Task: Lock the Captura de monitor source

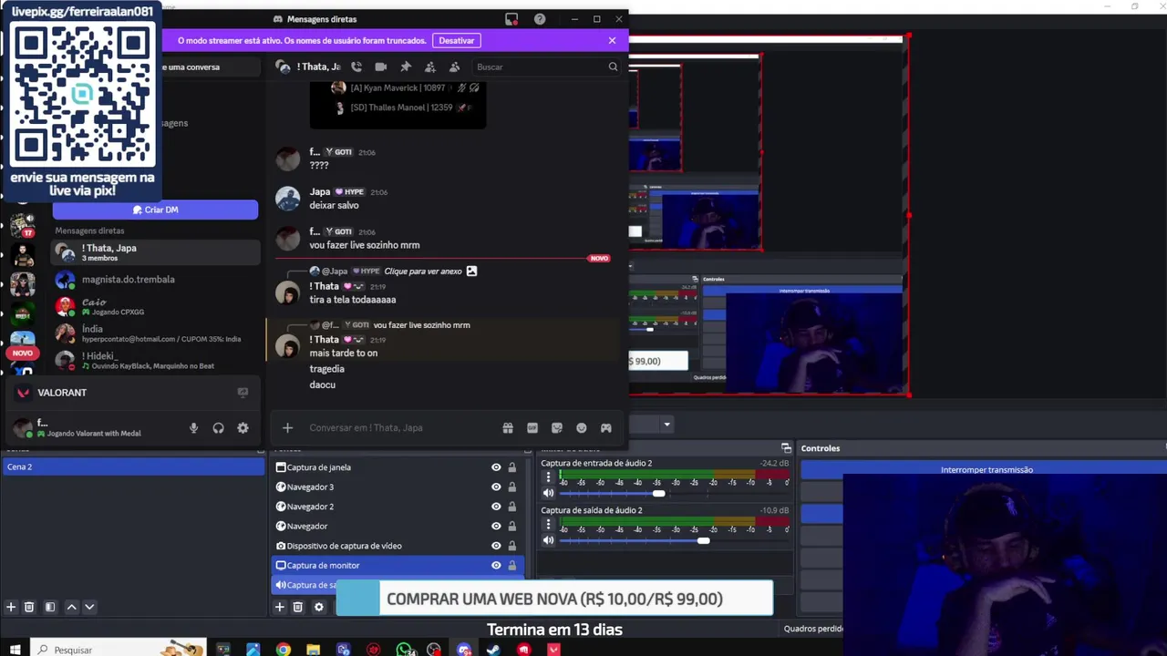Action: (512, 566)
